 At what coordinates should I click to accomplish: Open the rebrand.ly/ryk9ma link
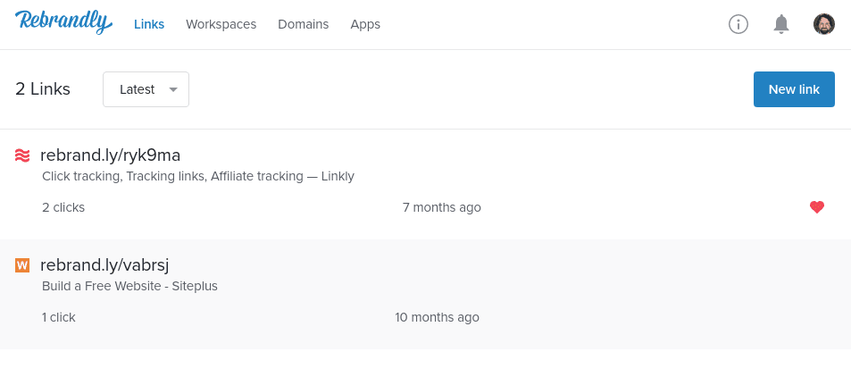pos(110,155)
